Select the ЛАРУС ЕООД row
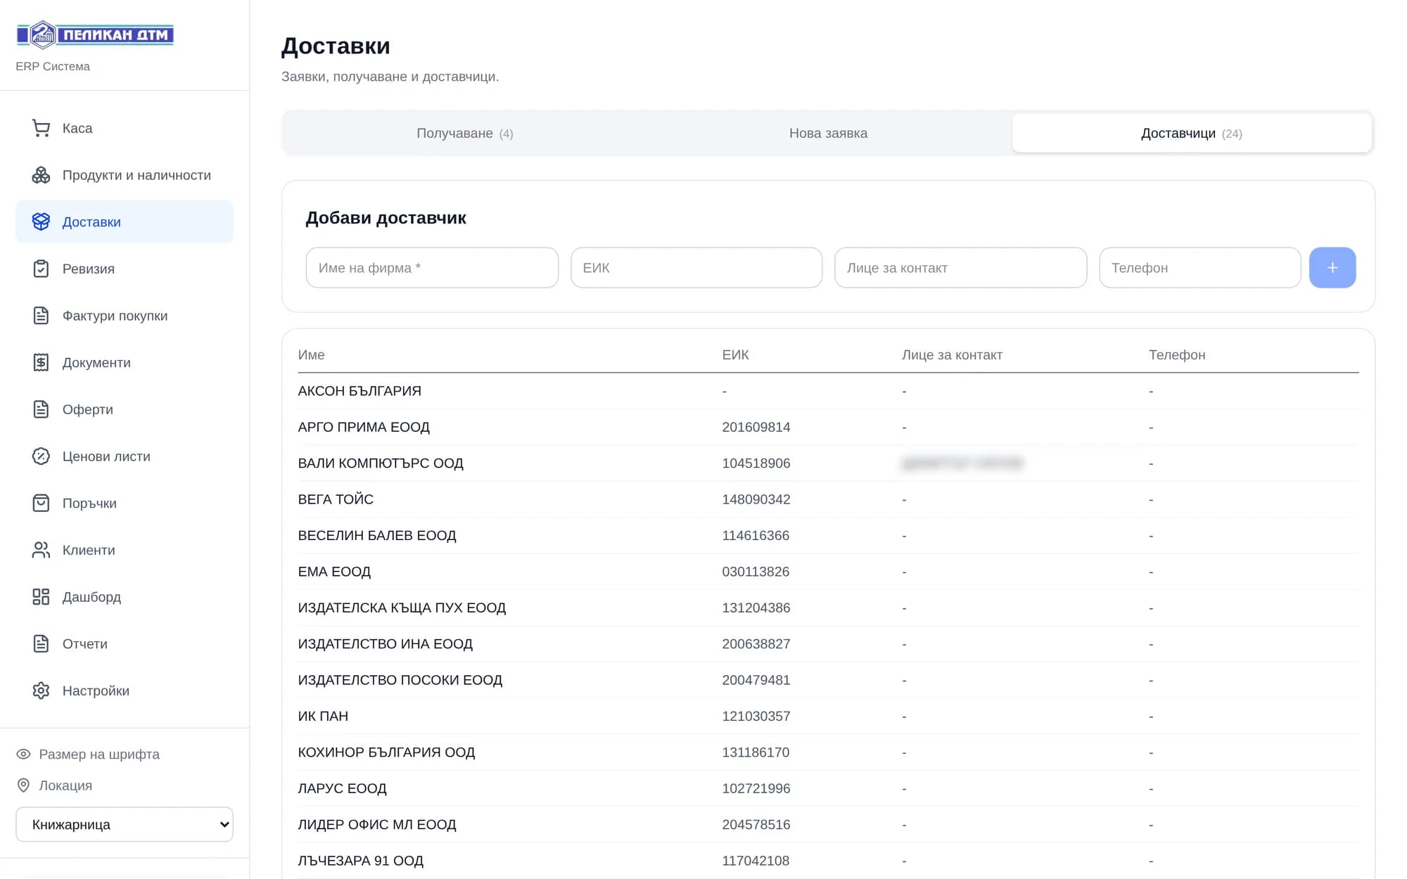The image size is (1407, 879). (x=828, y=788)
